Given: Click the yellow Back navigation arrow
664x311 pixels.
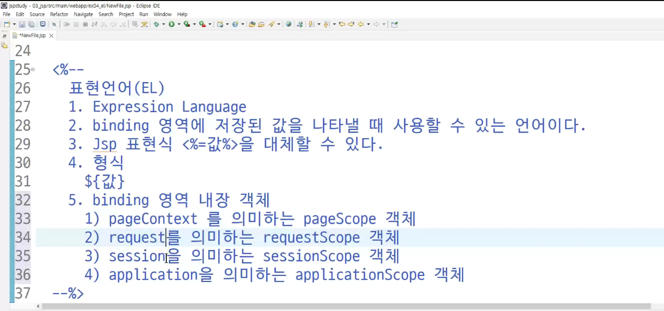Looking at the screenshot, I should click(361, 24).
